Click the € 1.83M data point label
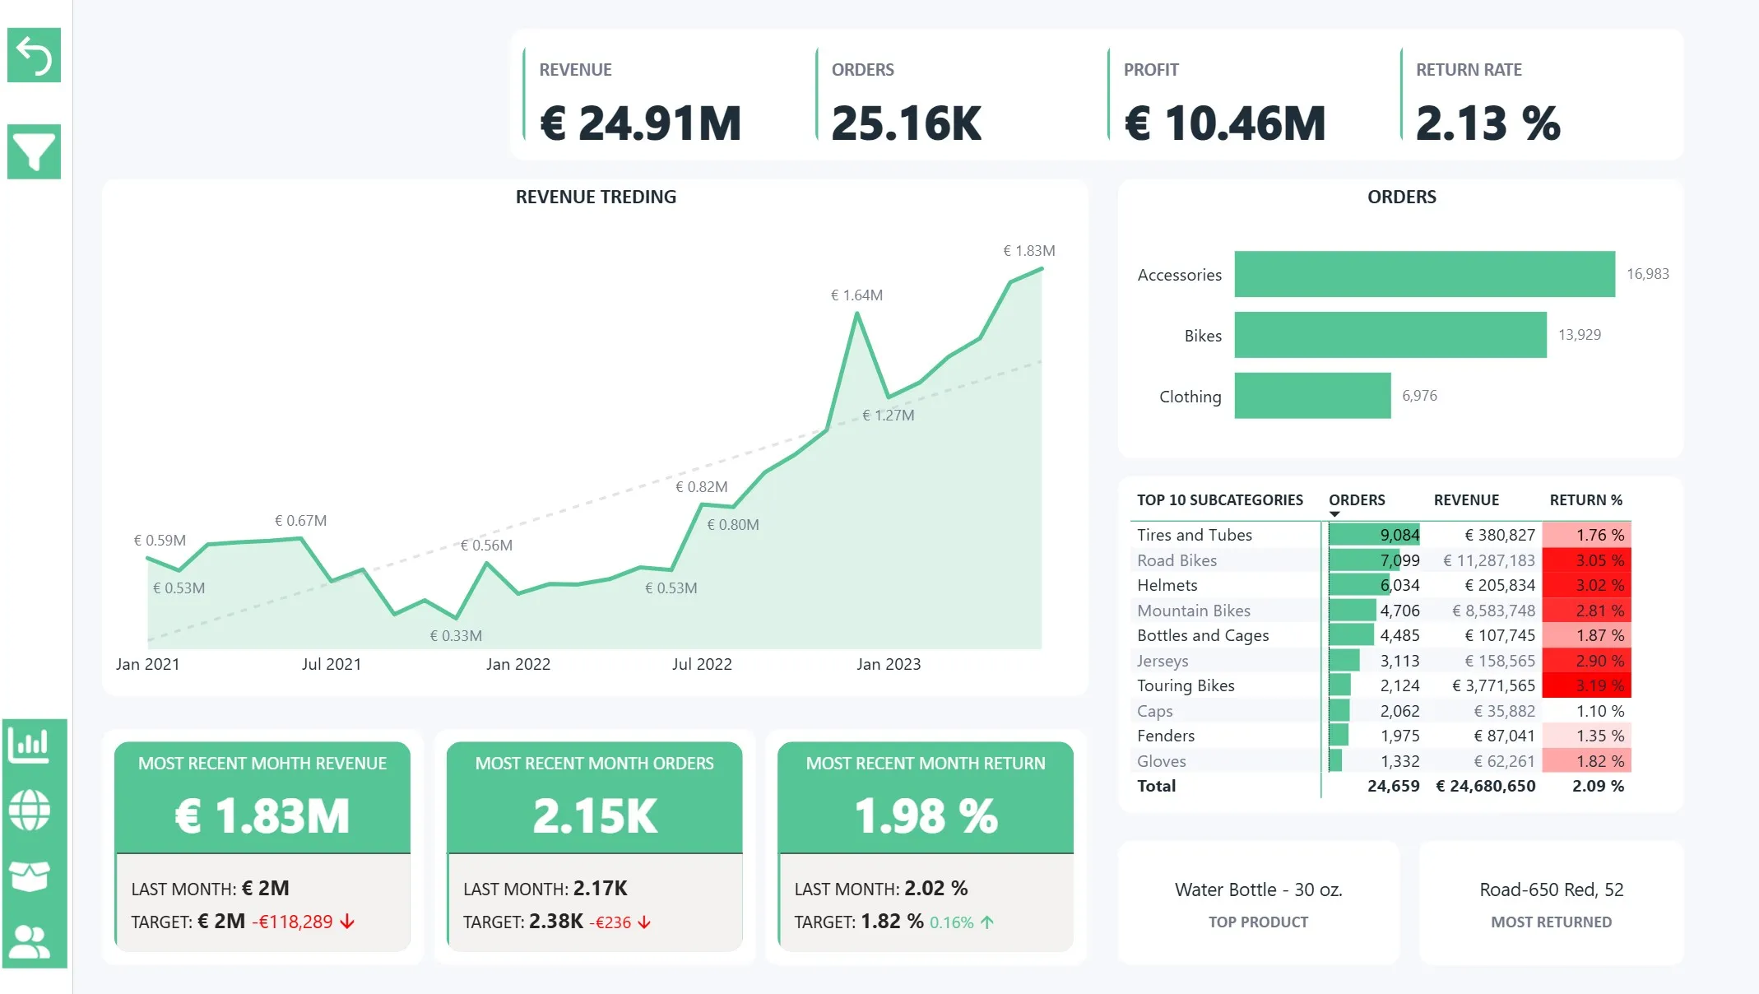The width and height of the screenshot is (1759, 994). tap(1028, 251)
